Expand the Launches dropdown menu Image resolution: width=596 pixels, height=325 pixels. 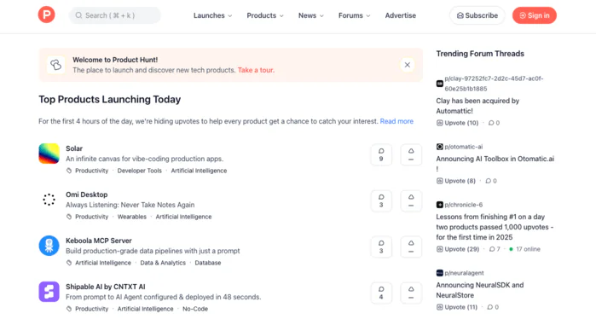pos(212,15)
